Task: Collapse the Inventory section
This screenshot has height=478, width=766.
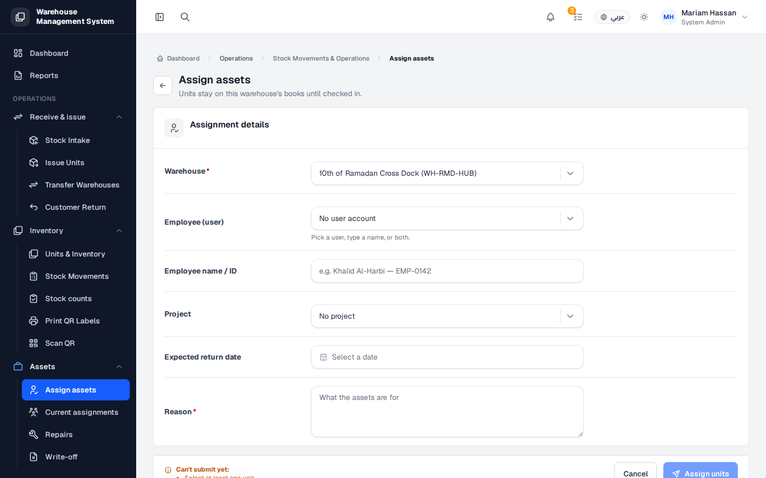Action: click(68, 231)
